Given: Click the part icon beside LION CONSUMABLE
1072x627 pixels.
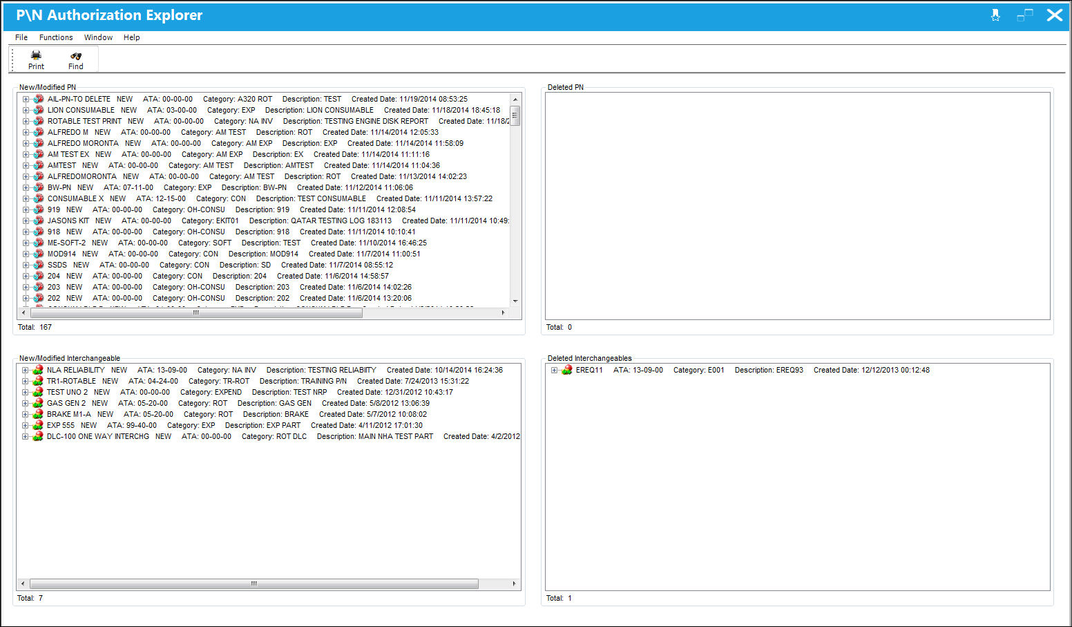Looking at the screenshot, I should [39, 110].
